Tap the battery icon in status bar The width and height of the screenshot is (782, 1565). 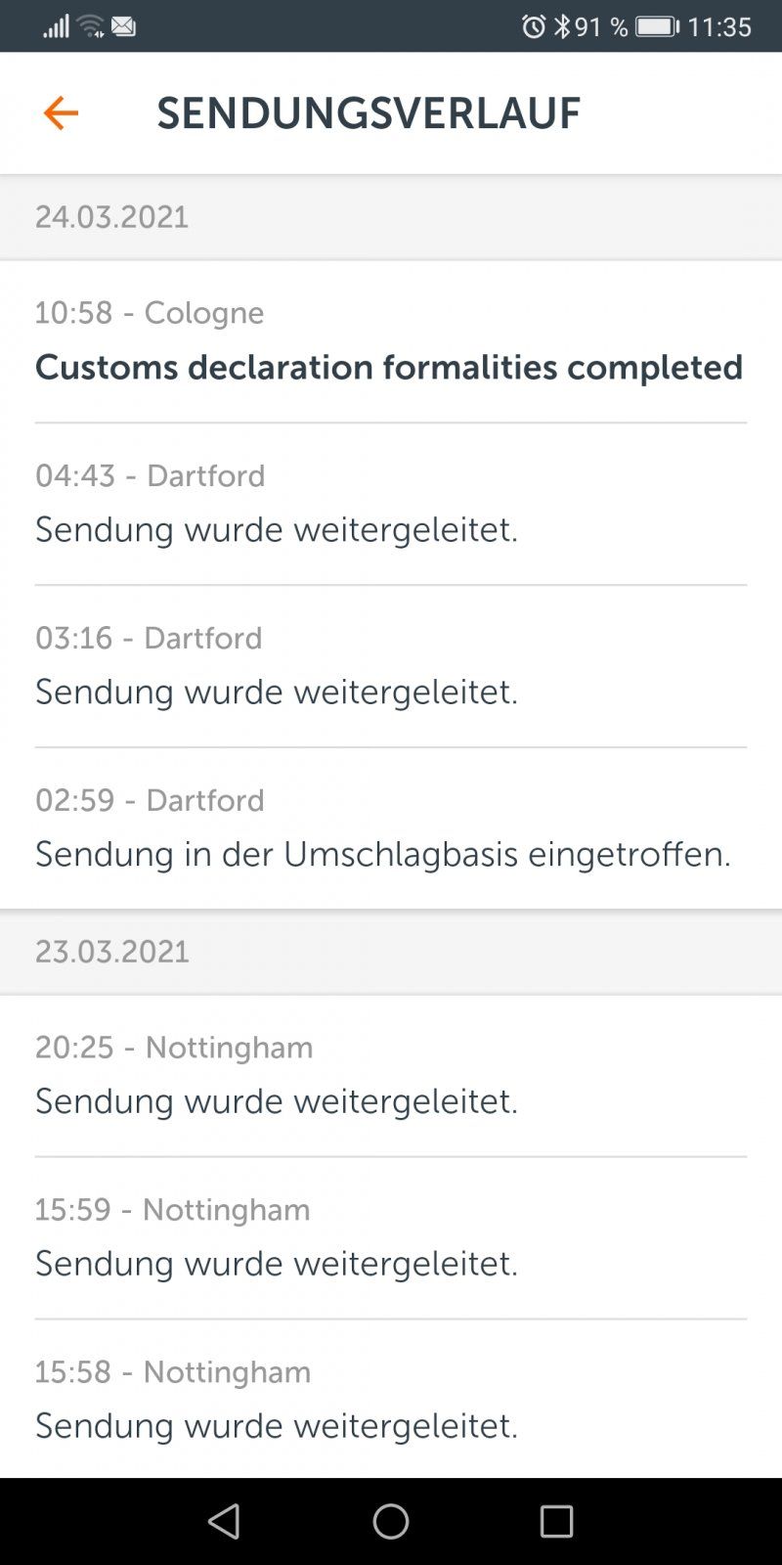pyautogui.click(x=657, y=26)
